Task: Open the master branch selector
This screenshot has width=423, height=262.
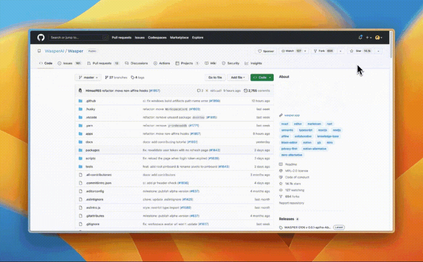Action: [x=88, y=77]
